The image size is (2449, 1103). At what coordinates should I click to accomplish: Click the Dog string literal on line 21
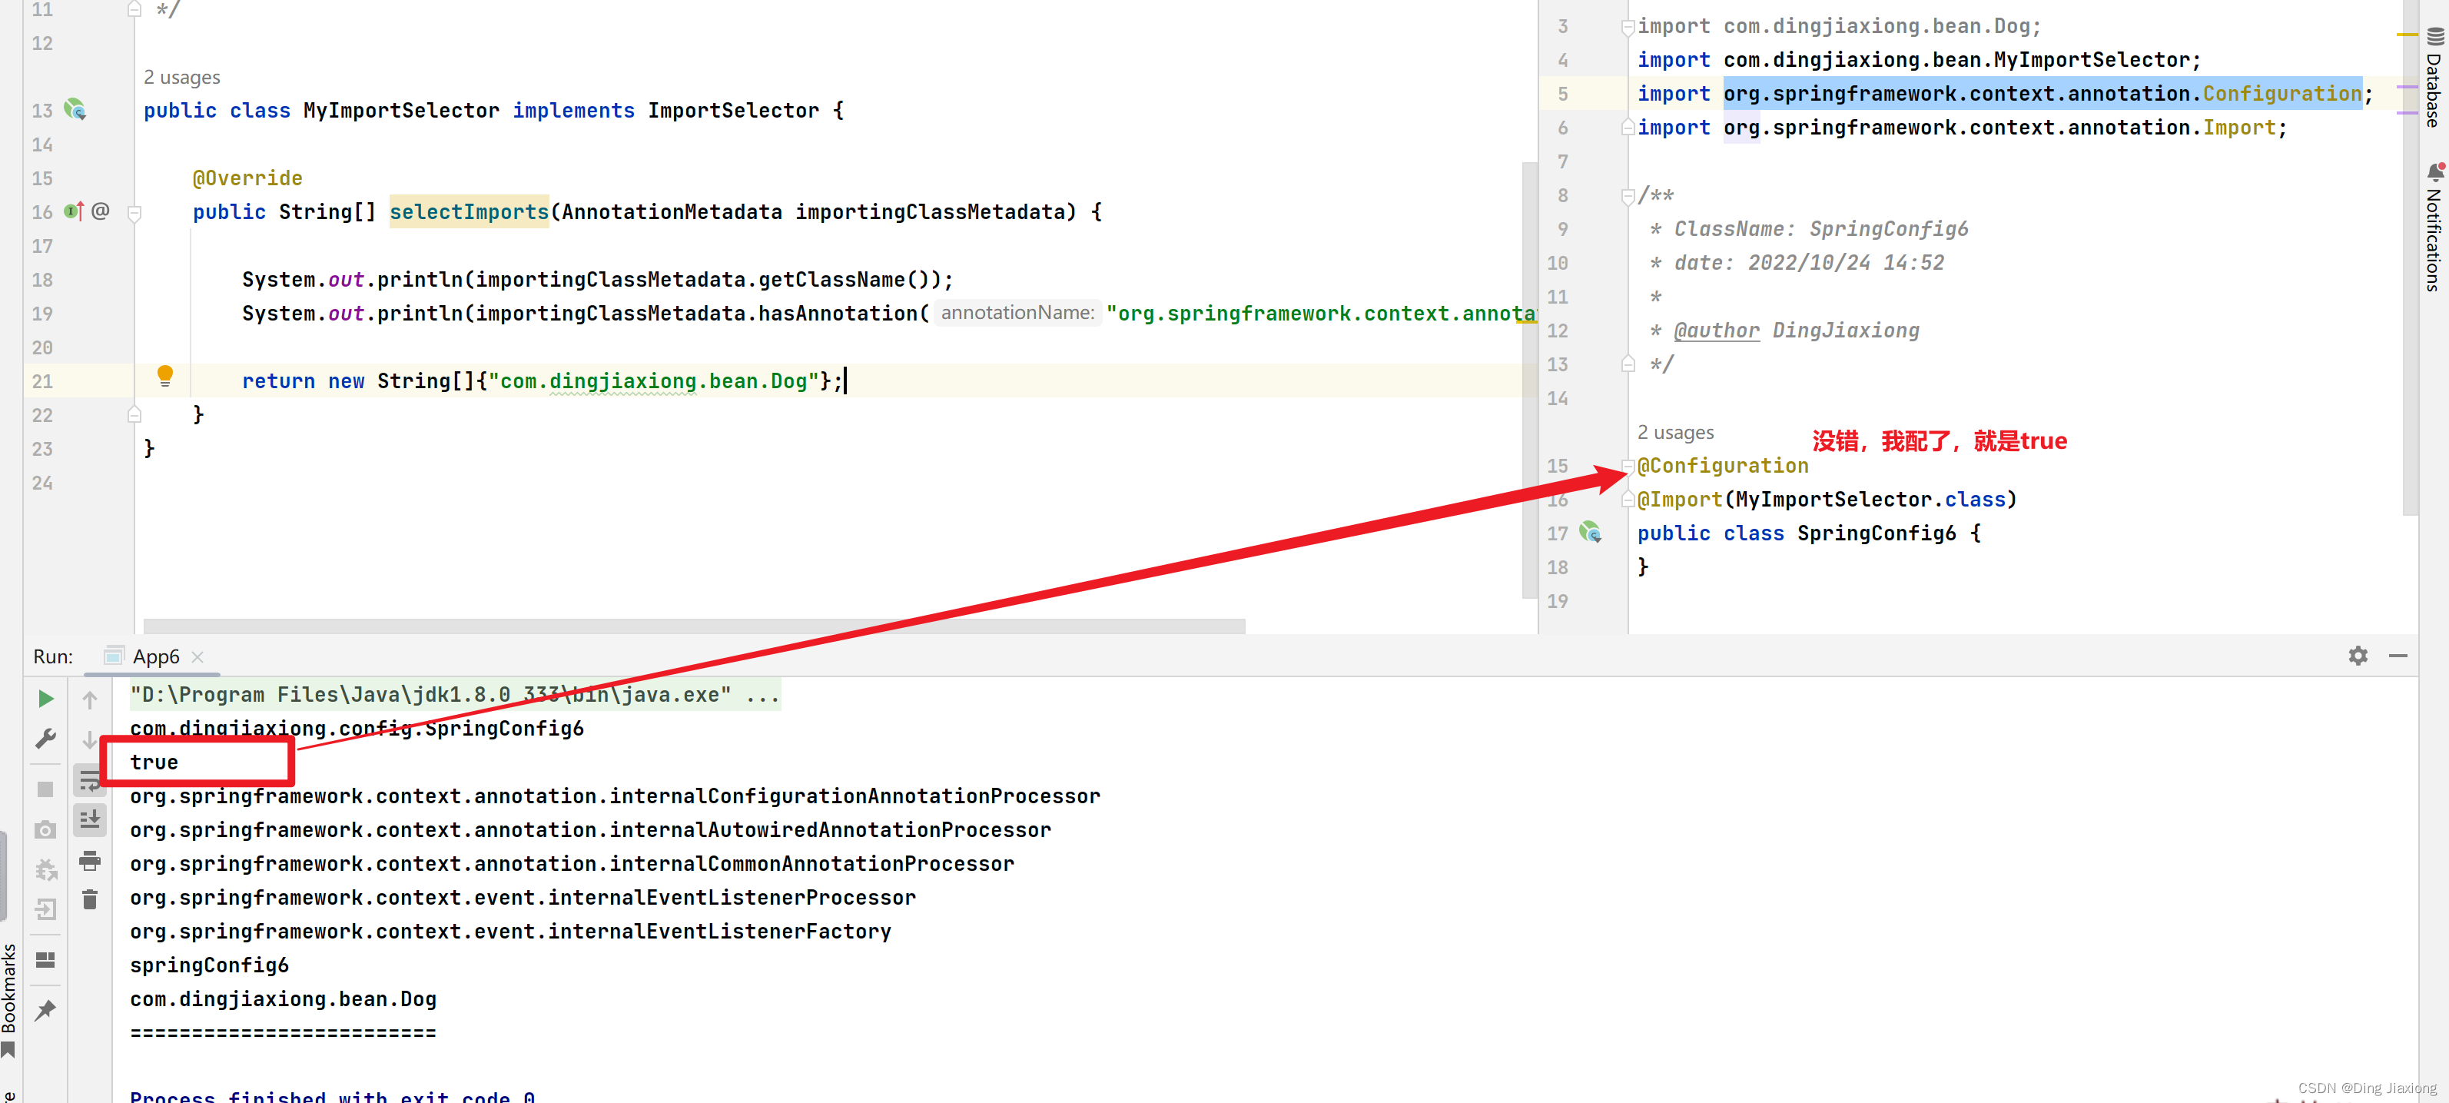pos(653,381)
